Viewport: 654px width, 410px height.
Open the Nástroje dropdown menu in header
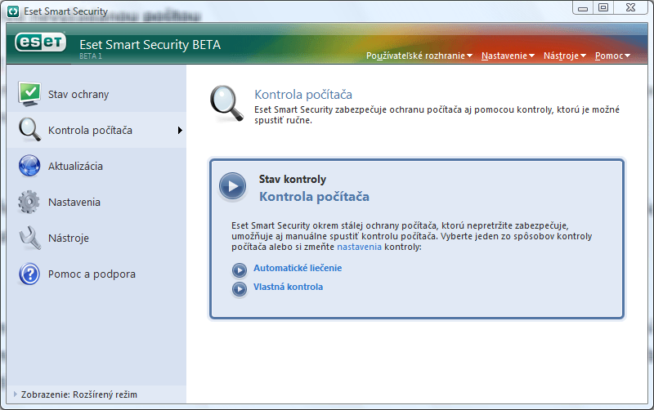click(565, 56)
